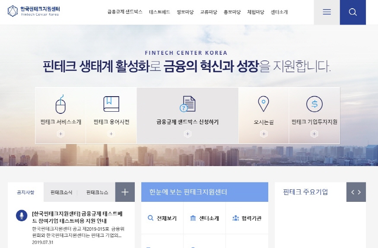
Task: Click the 오시는길 label
Action: click(x=264, y=122)
